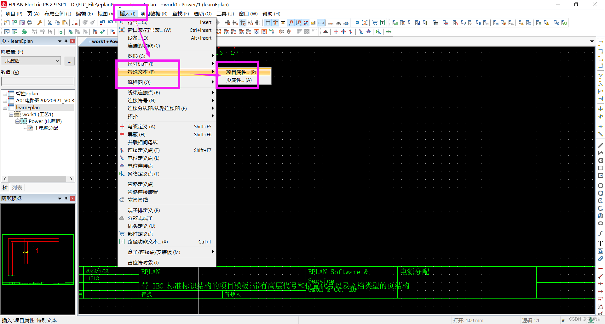Viewport: 605px width, 324px height.
Task: Pin the learnEplan page navigator panel
Action: click(66, 41)
